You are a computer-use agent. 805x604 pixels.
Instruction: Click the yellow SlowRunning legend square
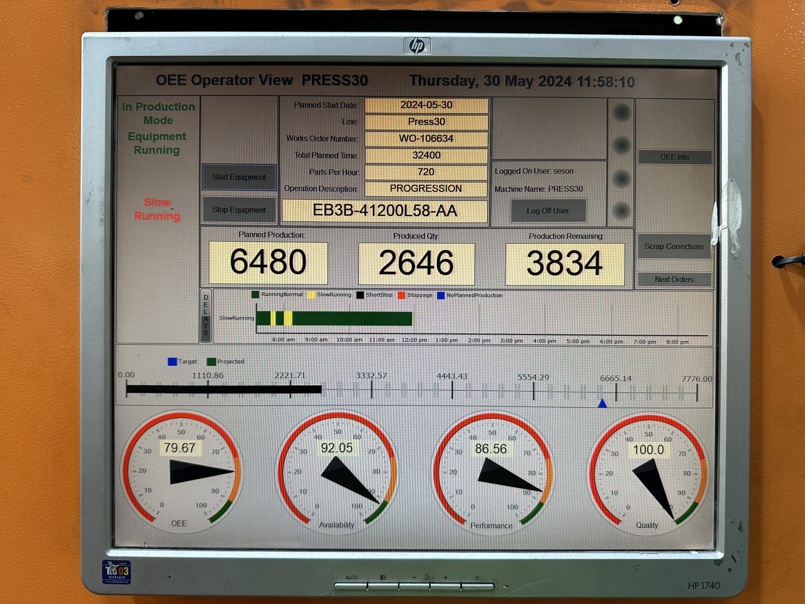click(x=311, y=295)
